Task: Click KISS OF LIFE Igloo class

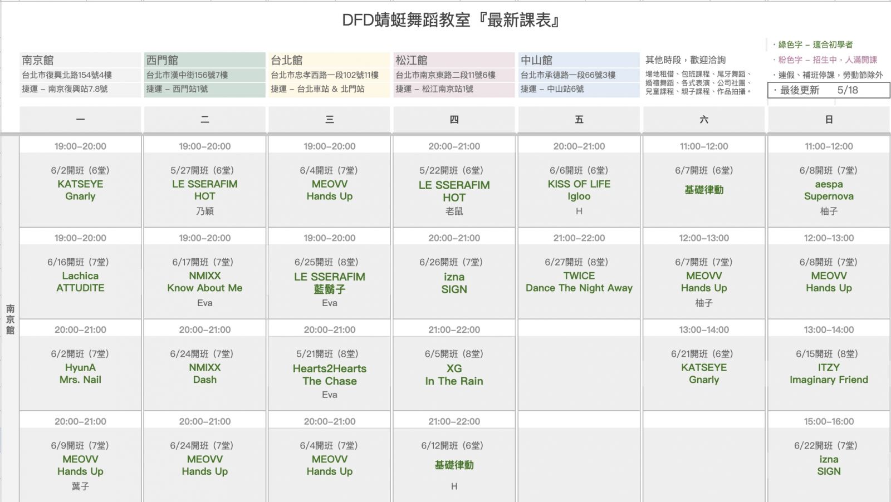Action: click(x=579, y=190)
